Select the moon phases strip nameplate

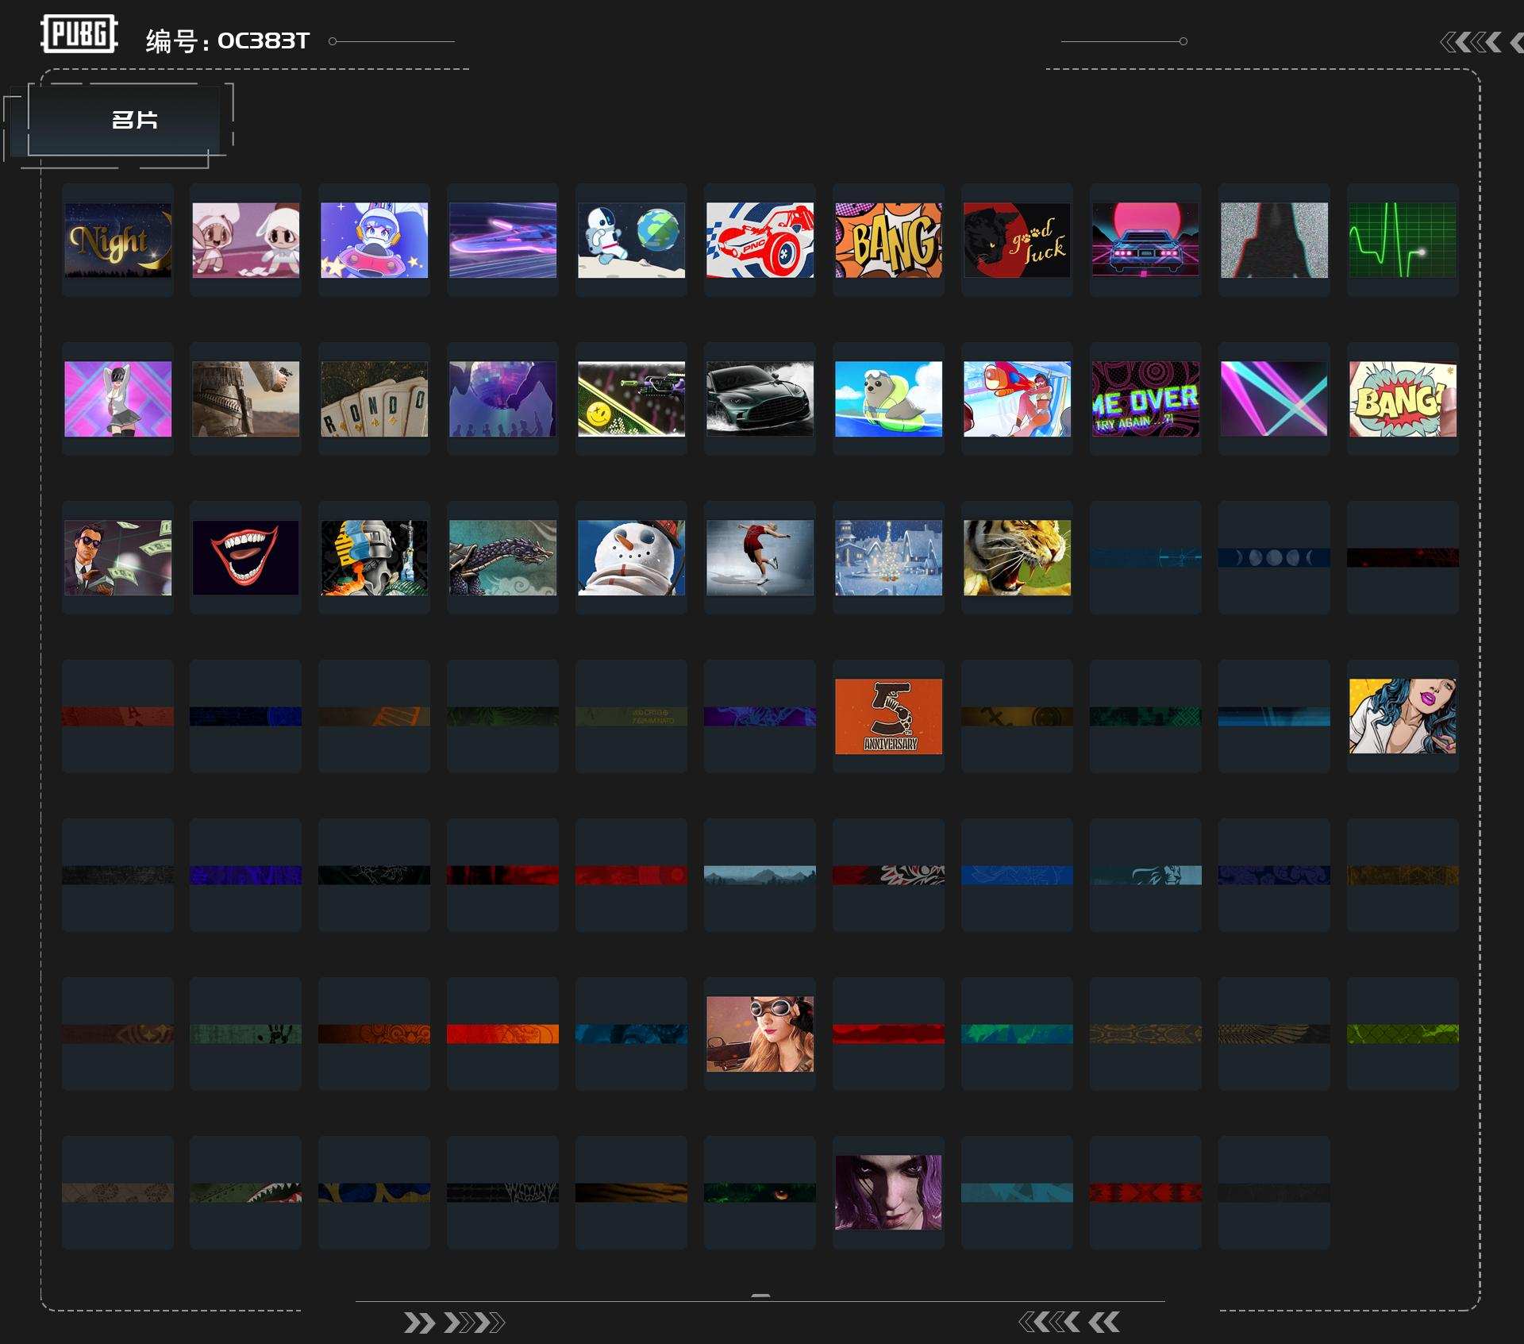point(1275,557)
